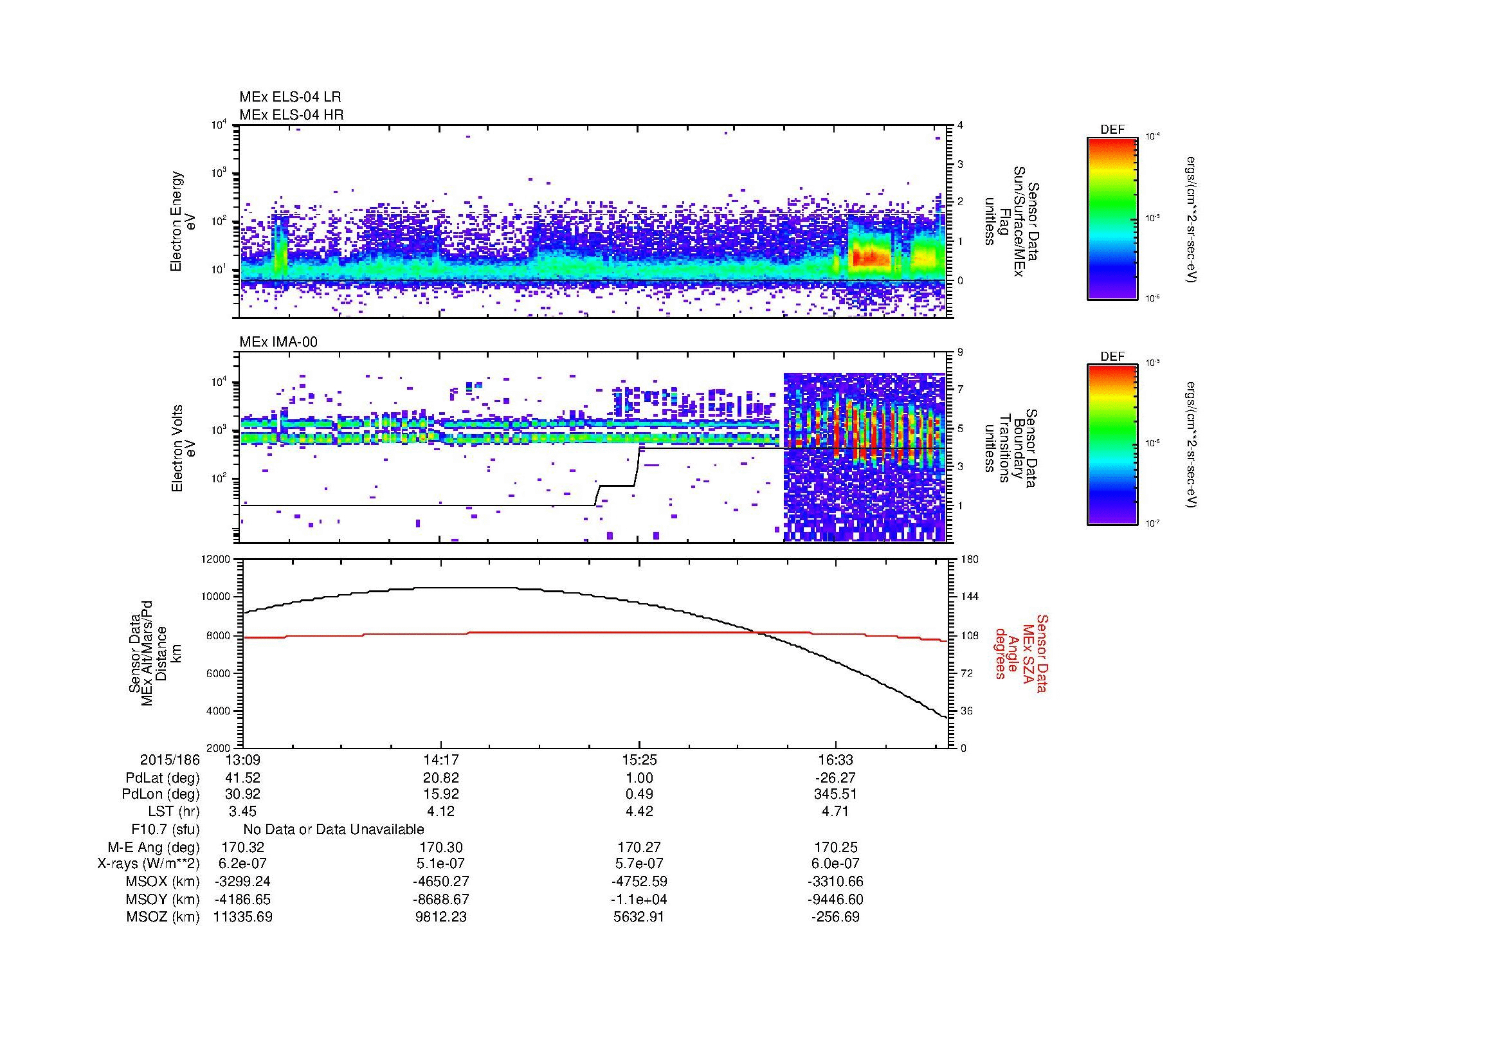
Task: Click the 'X-rays (W/m**2)' row label
Action: [x=149, y=864]
